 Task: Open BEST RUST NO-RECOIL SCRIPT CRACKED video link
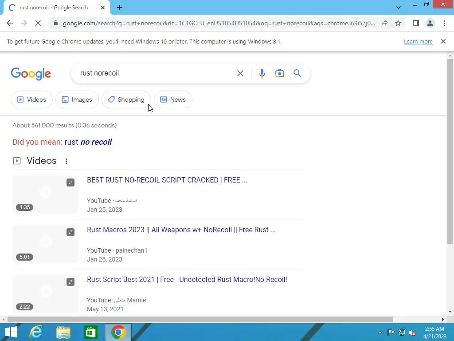pos(167,180)
